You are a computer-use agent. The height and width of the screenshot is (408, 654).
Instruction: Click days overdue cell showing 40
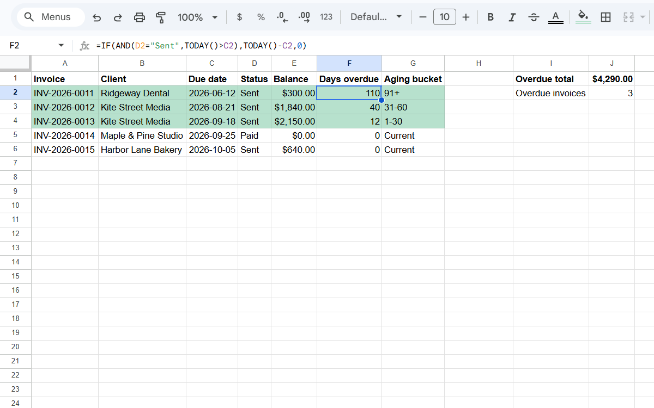pyautogui.click(x=349, y=107)
